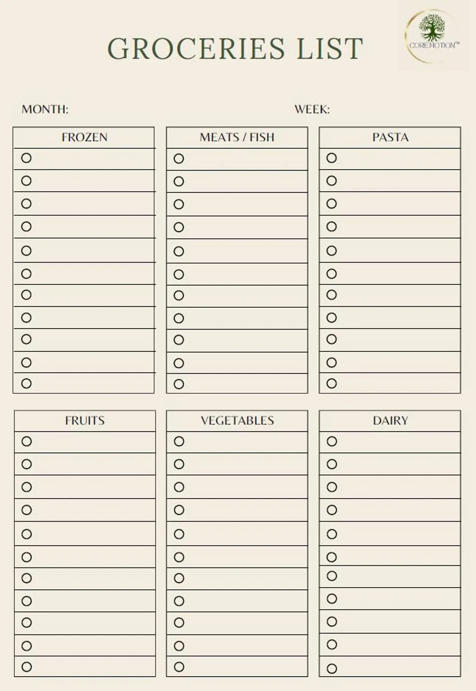476x691 pixels.
Task: Click the Week field label
Action: tap(312, 109)
